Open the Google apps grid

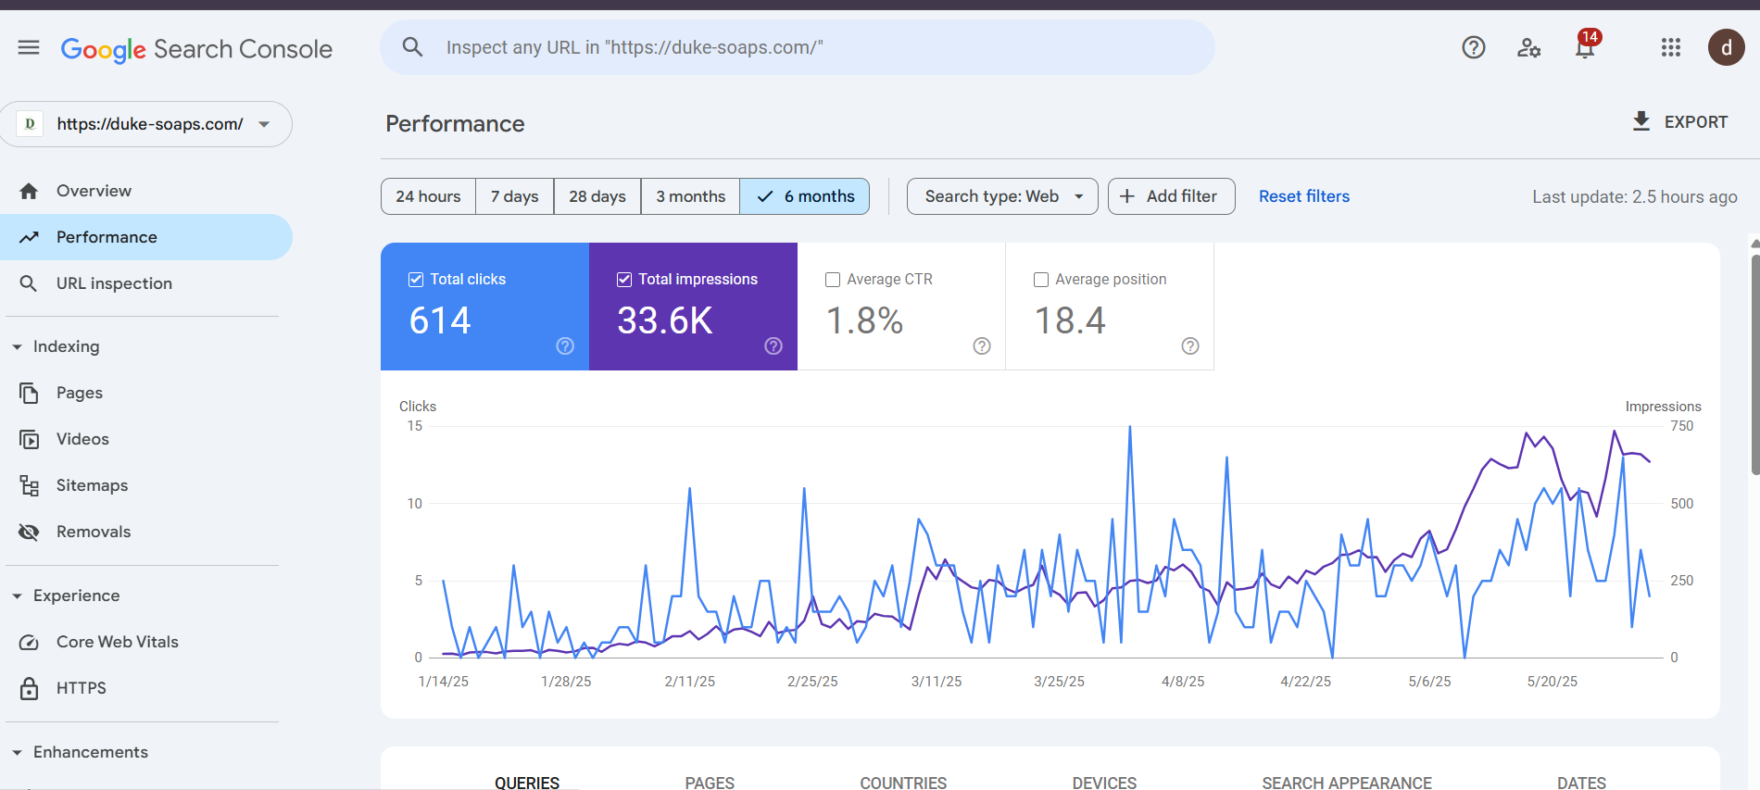pyautogui.click(x=1670, y=47)
